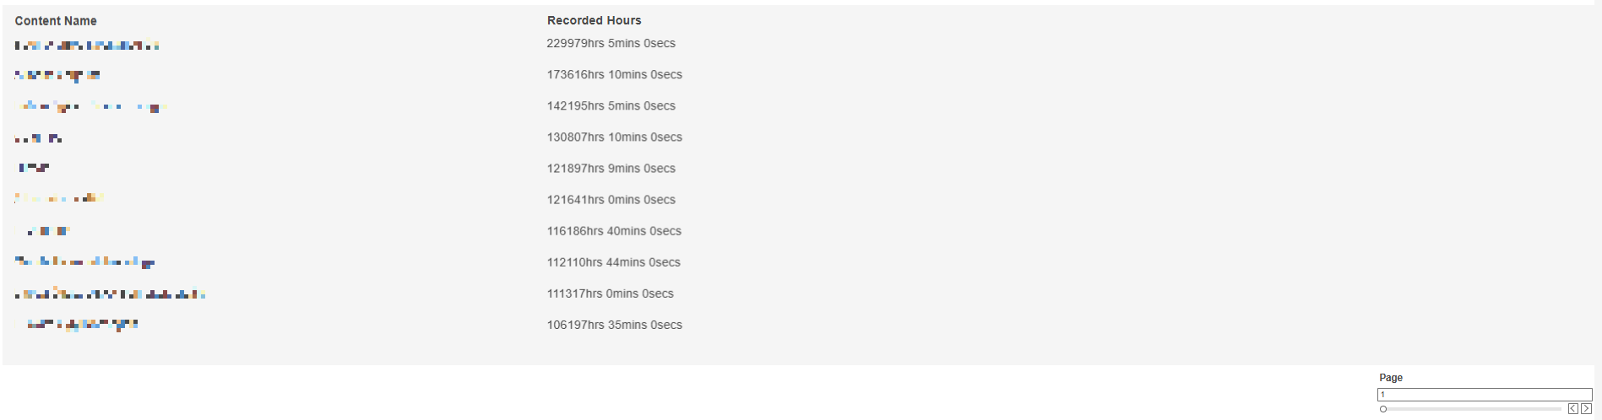
Task: Select the 142195hrs 5mins 0secs value
Action: [611, 105]
